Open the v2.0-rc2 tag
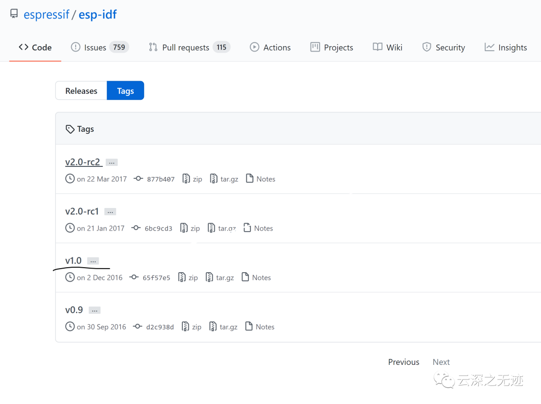This screenshot has width=541, height=404. (83, 162)
